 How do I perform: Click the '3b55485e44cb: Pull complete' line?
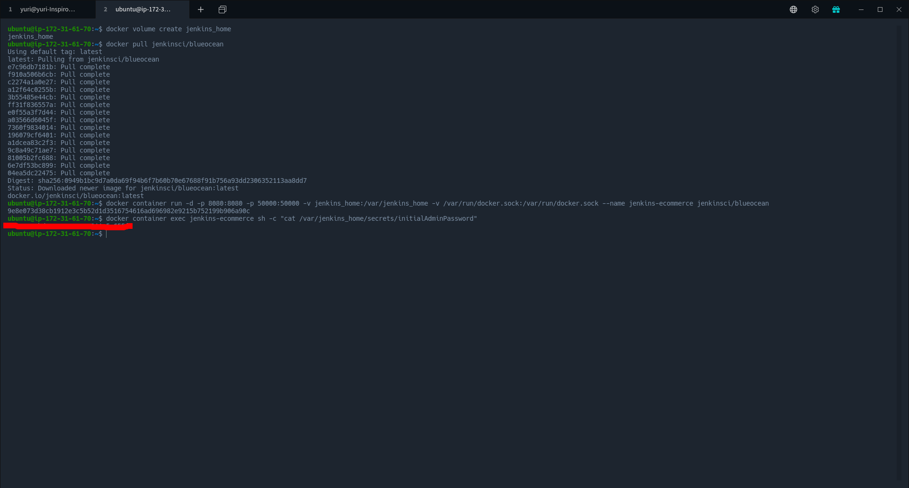click(x=59, y=97)
